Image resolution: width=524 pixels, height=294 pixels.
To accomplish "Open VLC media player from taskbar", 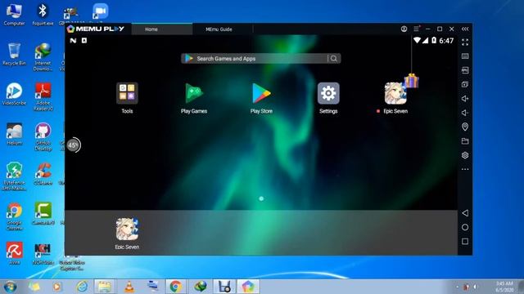I will click(x=129, y=287).
